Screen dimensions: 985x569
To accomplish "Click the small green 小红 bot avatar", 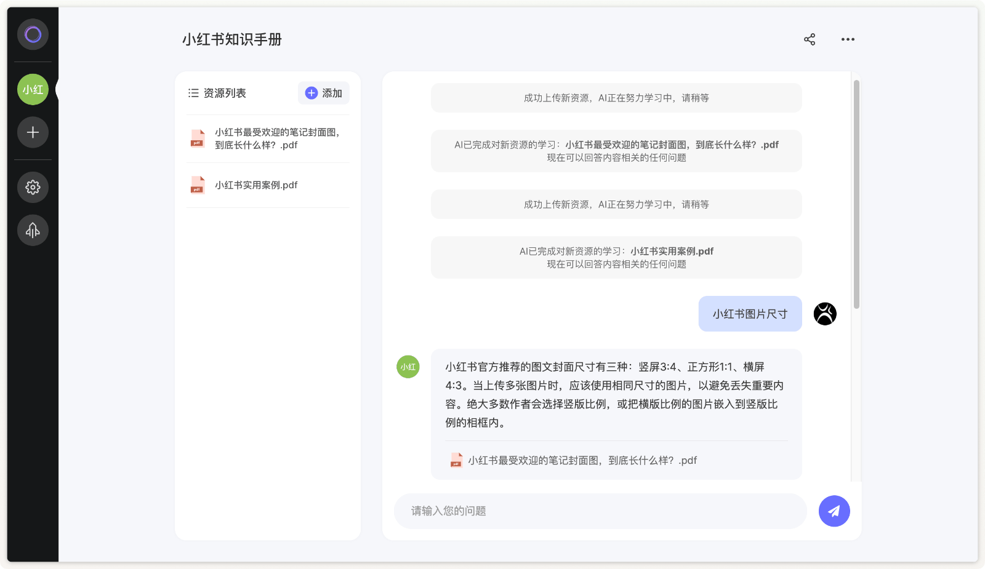I will (408, 367).
